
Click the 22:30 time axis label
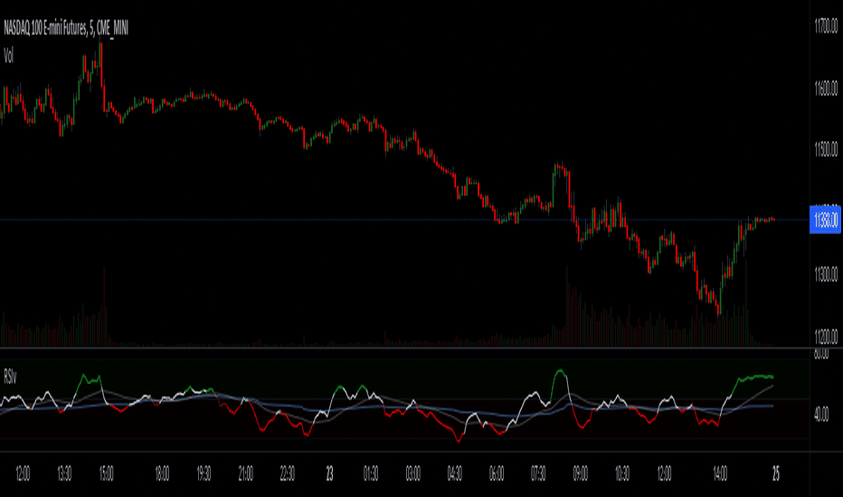[x=287, y=474]
